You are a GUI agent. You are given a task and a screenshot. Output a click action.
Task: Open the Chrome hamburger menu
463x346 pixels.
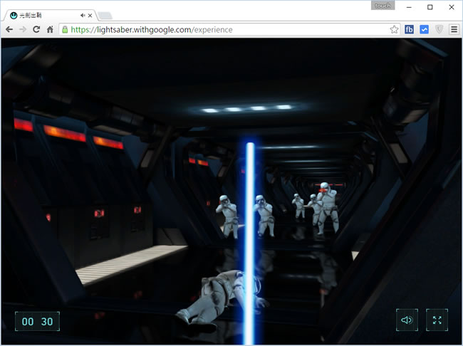click(454, 29)
